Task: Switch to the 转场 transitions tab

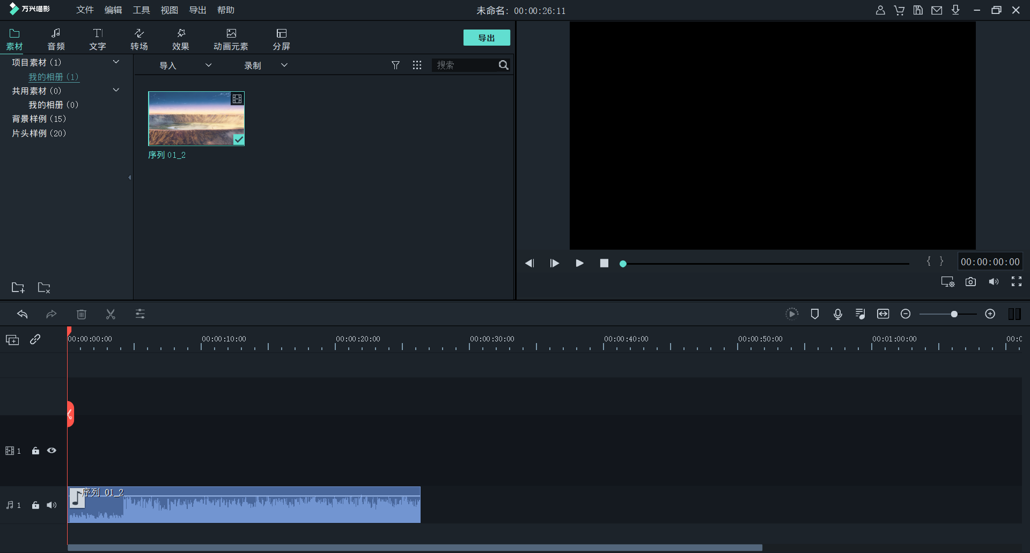Action: (x=139, y=39)
